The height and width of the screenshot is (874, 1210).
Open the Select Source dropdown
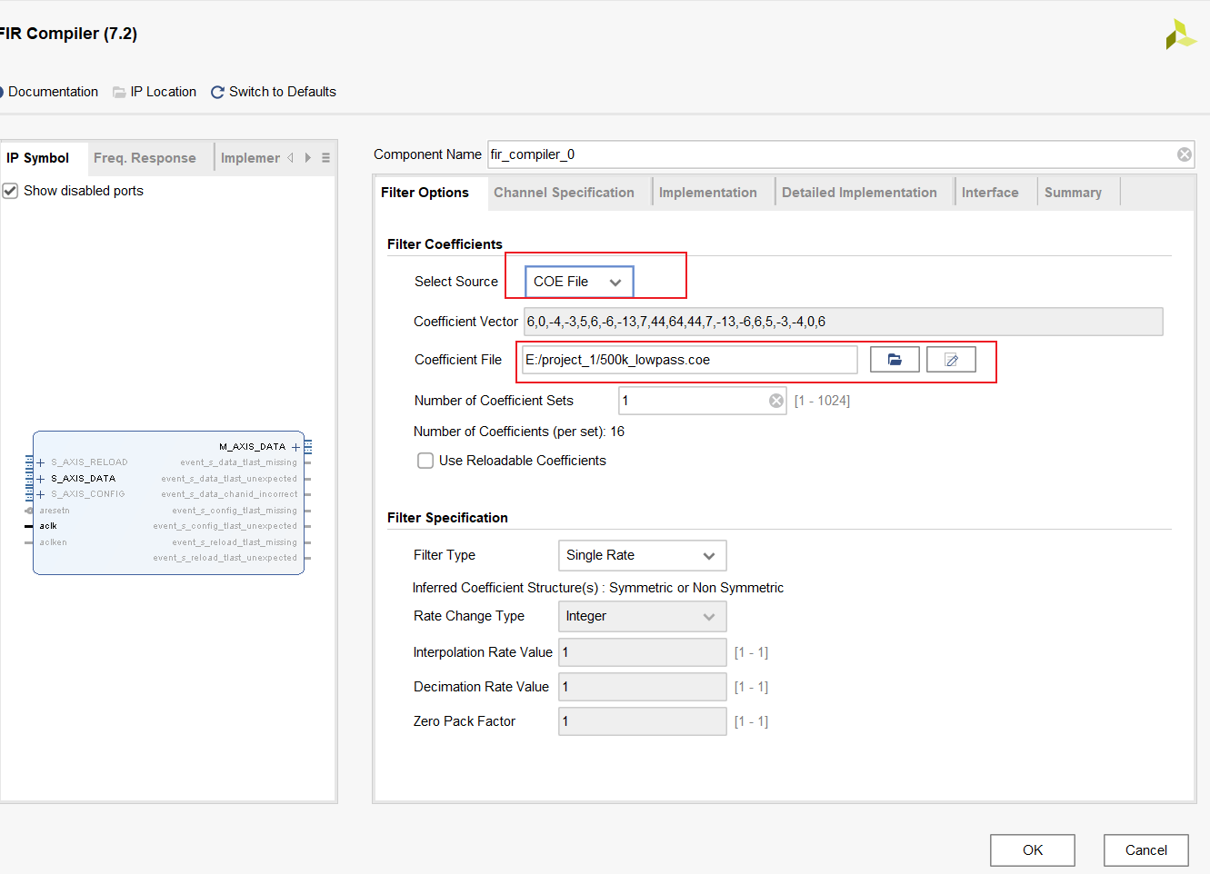click(x=579, y=282)
